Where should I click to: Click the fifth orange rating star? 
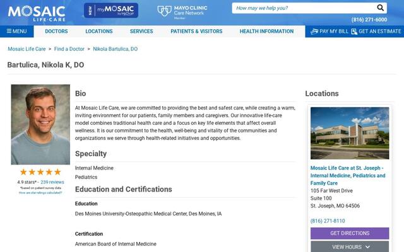(57, 172)
